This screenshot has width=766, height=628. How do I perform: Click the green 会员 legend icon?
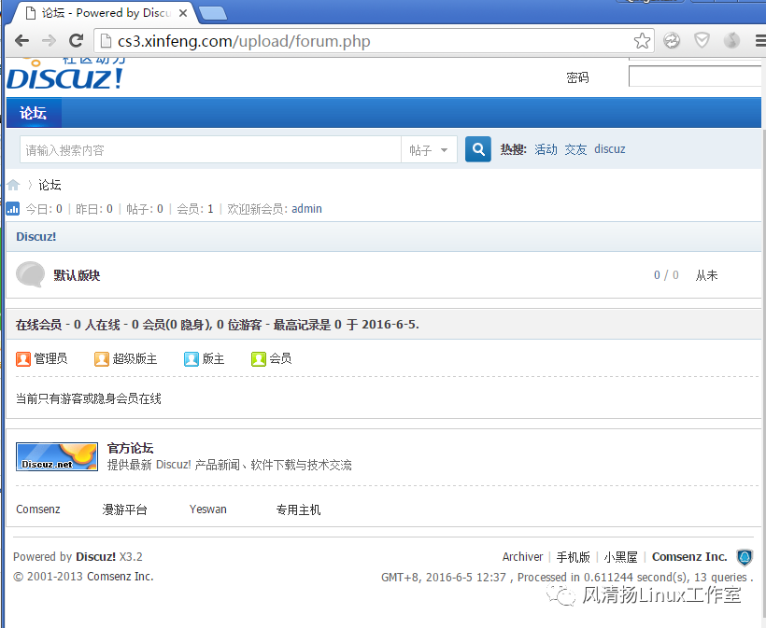pyautogui.click(x=259, y=358)
